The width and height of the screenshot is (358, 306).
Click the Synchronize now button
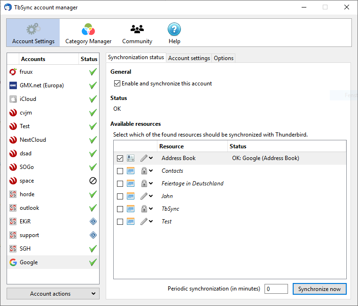tap(319, 289)
